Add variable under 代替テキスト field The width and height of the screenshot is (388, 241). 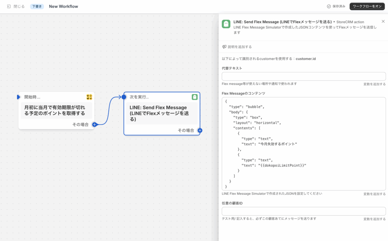point(374,84)
